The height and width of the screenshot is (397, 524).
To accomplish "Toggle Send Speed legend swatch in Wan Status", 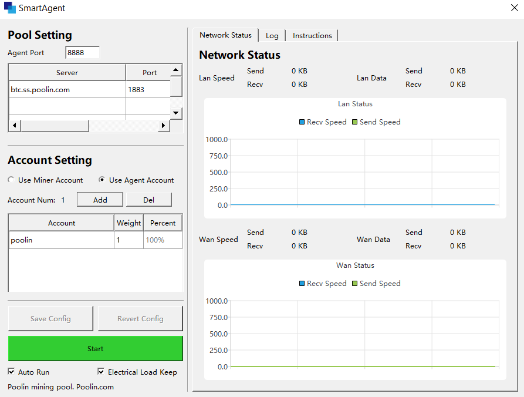I will (354, 284).
